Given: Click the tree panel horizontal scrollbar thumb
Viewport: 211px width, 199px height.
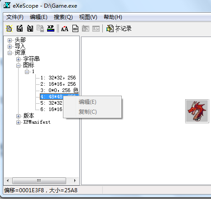Looking at the screenshot, I should coord(39,180).
